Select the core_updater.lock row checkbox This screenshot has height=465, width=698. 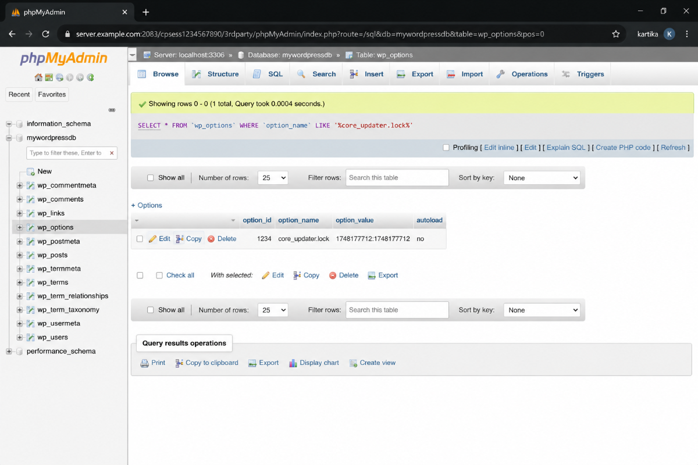click(x=140, y=239)
